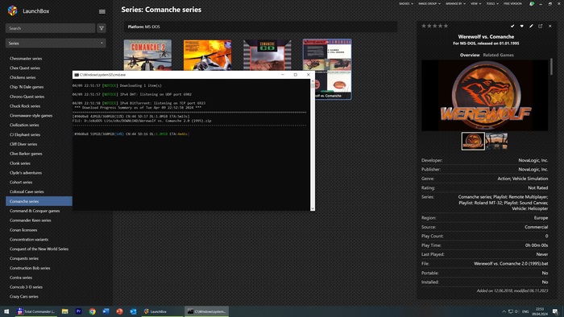The image size is (564, 317).
Task: Open the Badges dropdown menu
Action: pos(406,3)
